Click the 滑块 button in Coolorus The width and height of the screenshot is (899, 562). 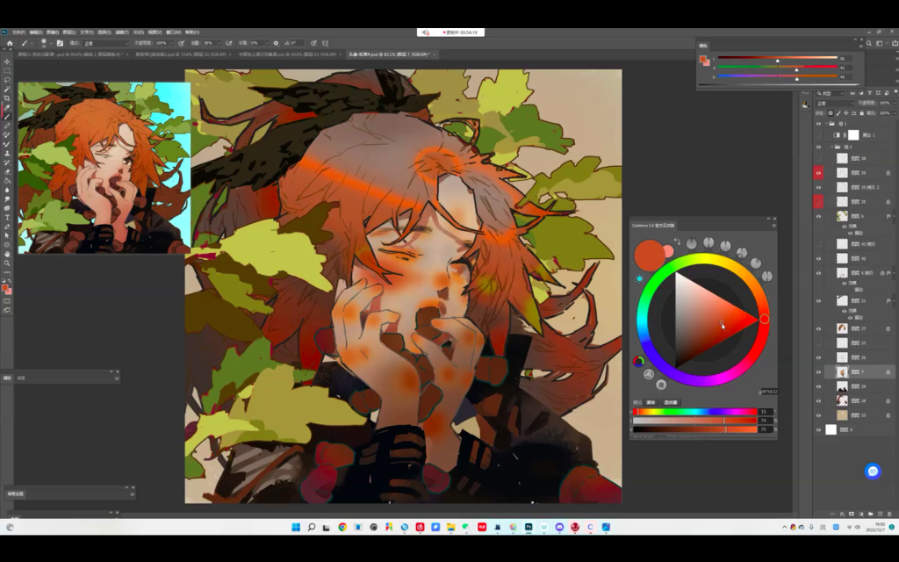pyautogui.click(x=651, y=402)
